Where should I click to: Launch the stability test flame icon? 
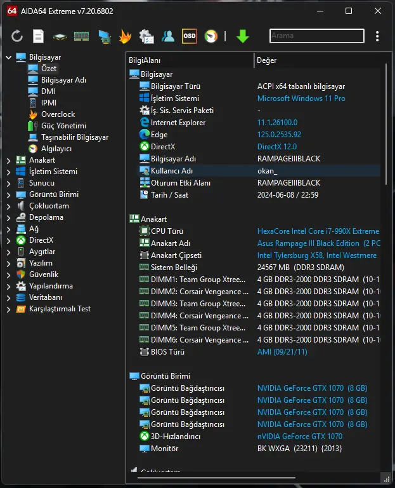click(125, 36)
